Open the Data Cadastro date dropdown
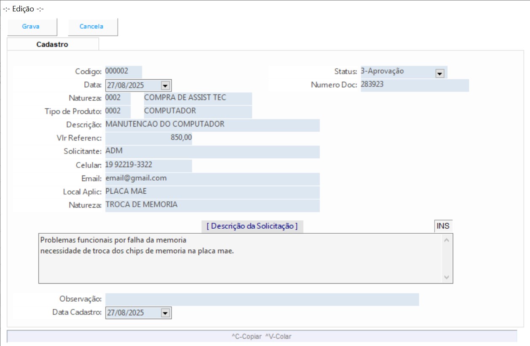 tap(165, 313)
